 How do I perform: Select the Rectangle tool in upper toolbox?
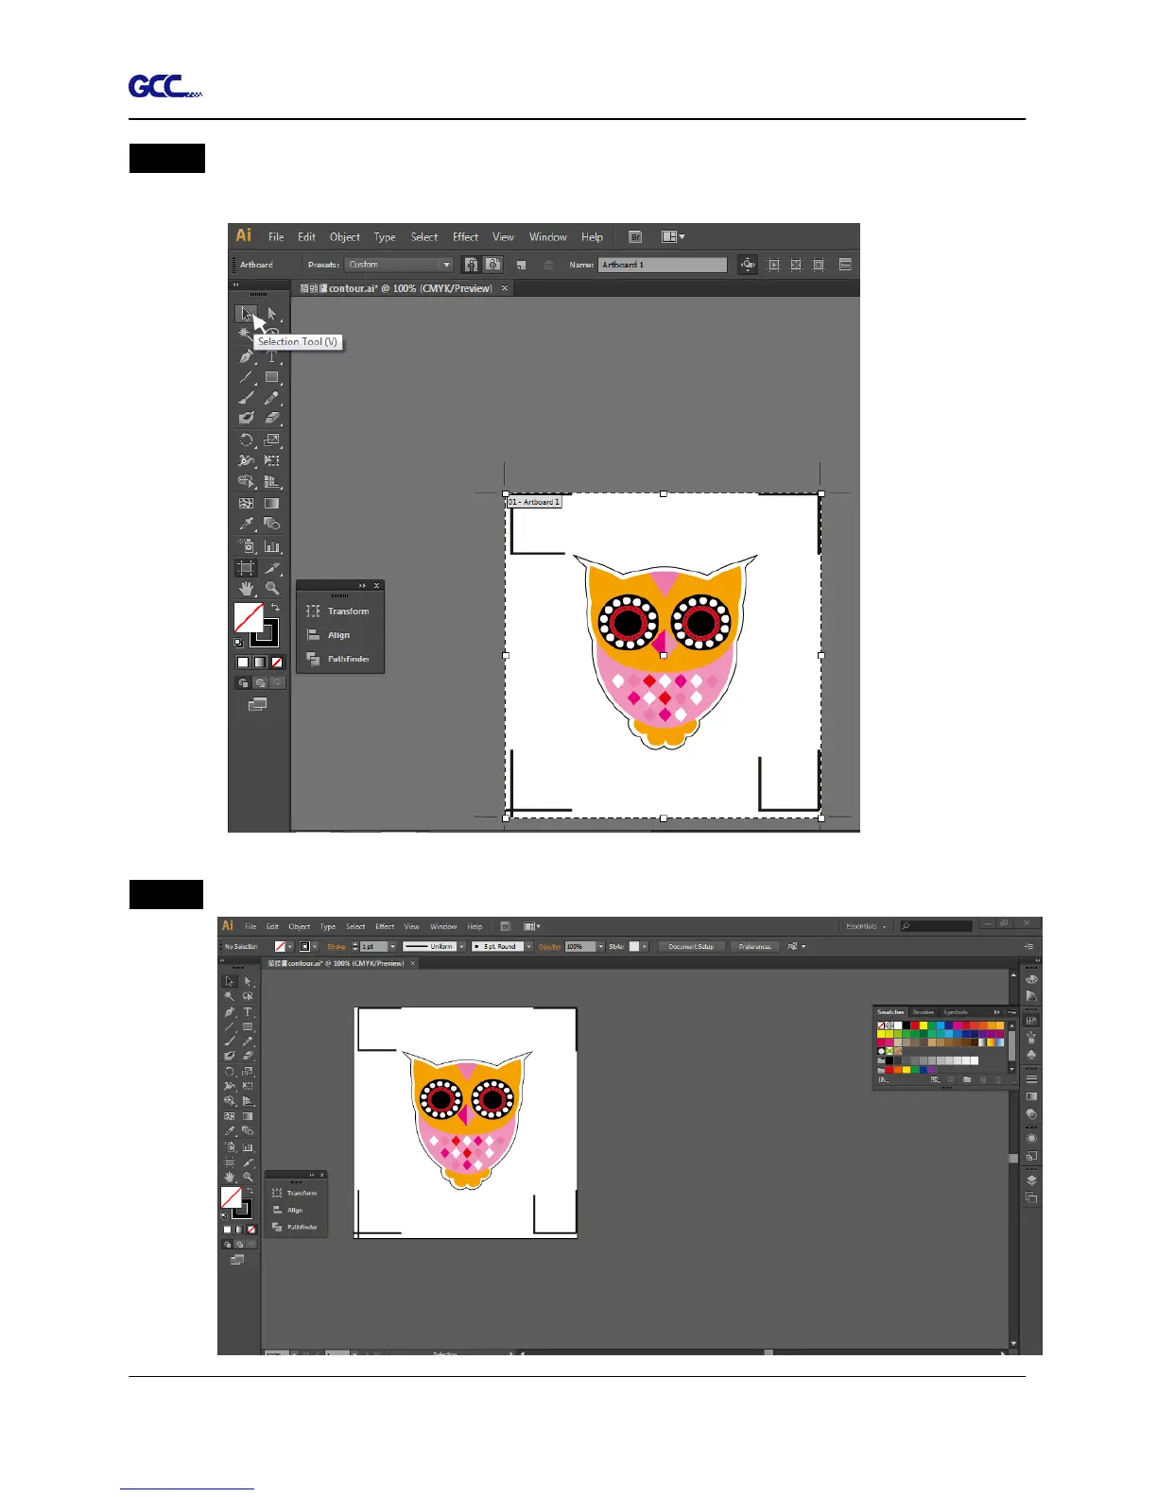pyautogui.click(x=272, y=377)
